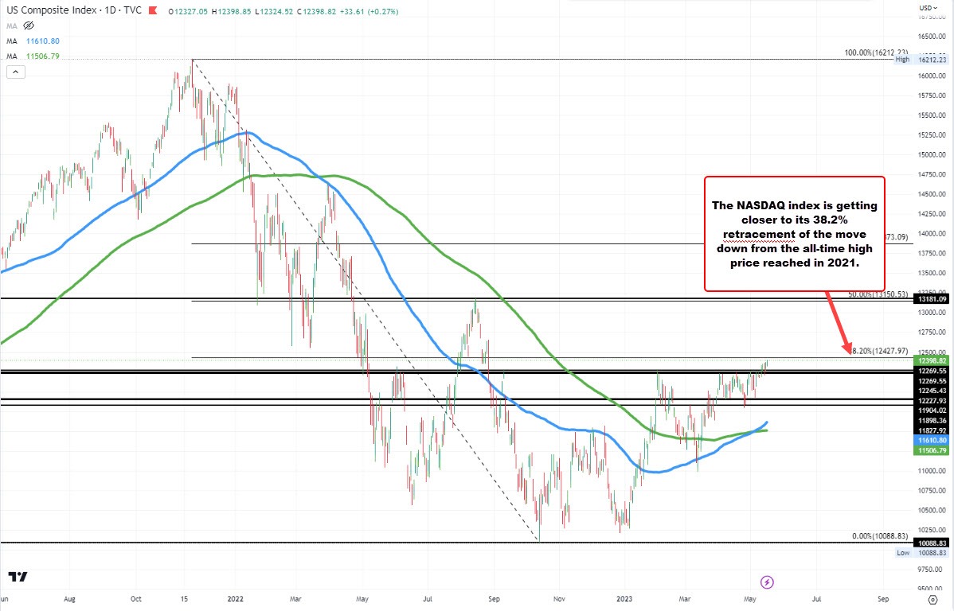Click the 15000.00 price scale label
954x611 pixels.
point(932,154)
